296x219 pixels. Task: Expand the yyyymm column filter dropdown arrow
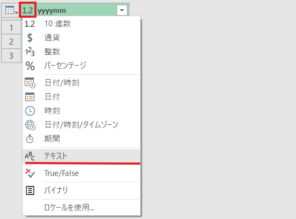point(122,10)
